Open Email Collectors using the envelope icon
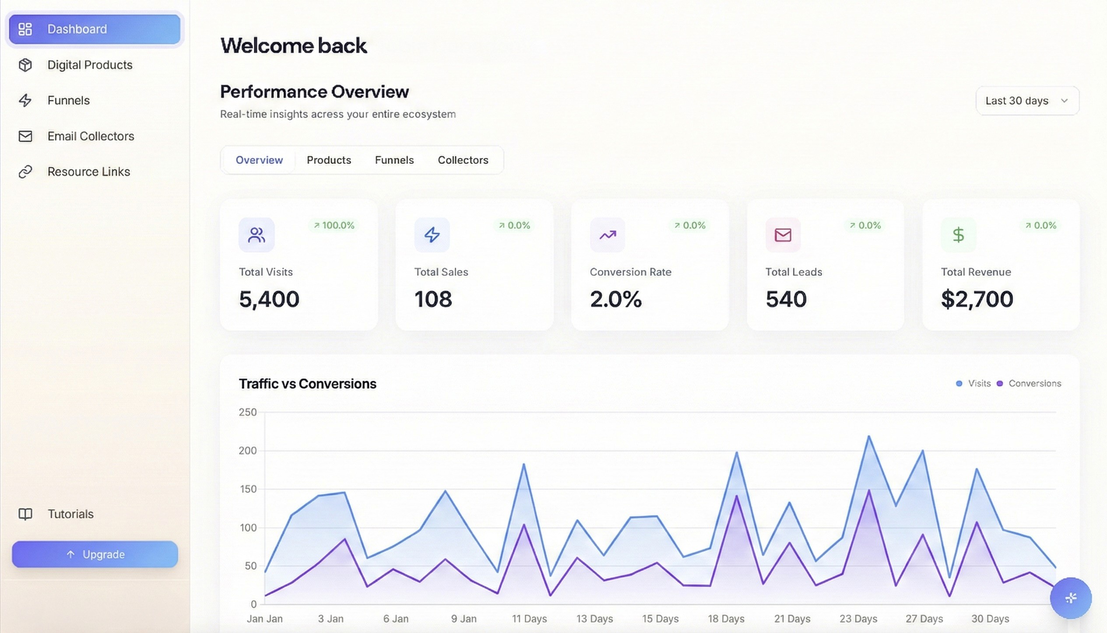This screenshot has width=1107, height=633. (x=25, y=136)
